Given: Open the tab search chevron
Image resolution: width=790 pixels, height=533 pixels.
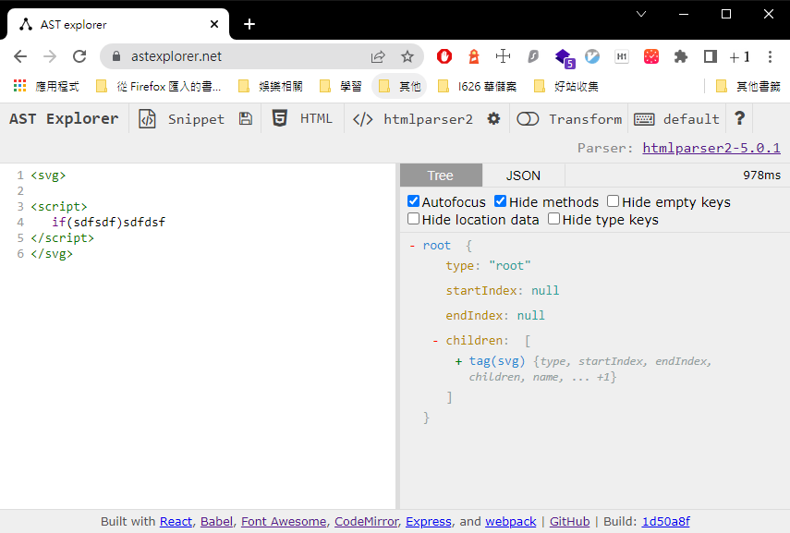Looking at the screenshot, I should pyautogui.click(x=641, y=14).
